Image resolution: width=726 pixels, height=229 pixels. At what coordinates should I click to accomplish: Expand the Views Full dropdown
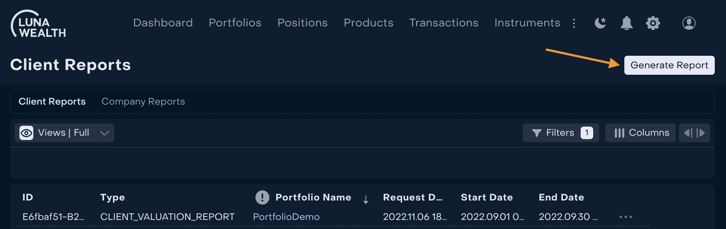(x=104, y=133)
